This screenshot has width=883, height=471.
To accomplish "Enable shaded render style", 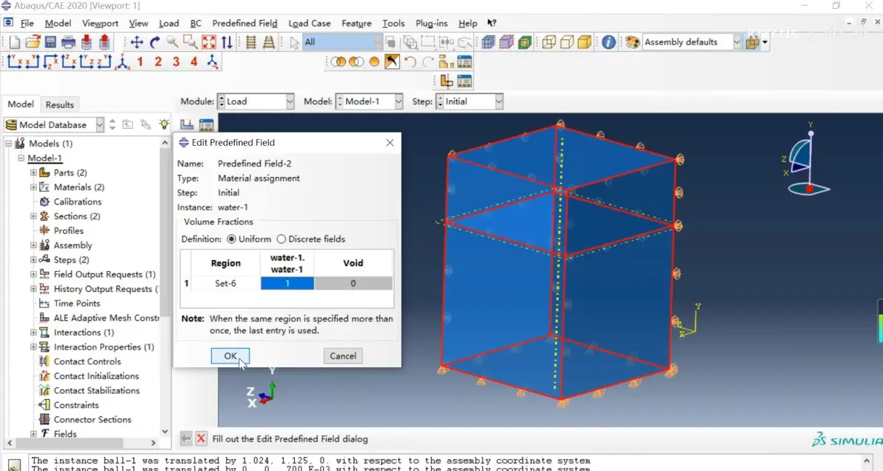I will tap(585, 42).
